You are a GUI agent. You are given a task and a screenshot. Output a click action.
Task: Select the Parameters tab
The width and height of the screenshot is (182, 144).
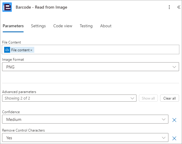pos(13,26)
